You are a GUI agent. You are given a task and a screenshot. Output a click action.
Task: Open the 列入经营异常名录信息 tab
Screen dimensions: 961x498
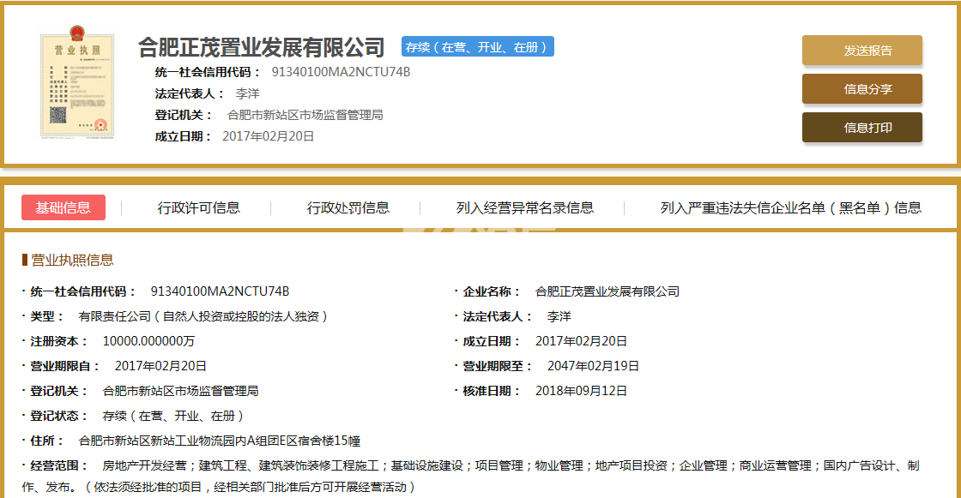click(x=524, y=208)
